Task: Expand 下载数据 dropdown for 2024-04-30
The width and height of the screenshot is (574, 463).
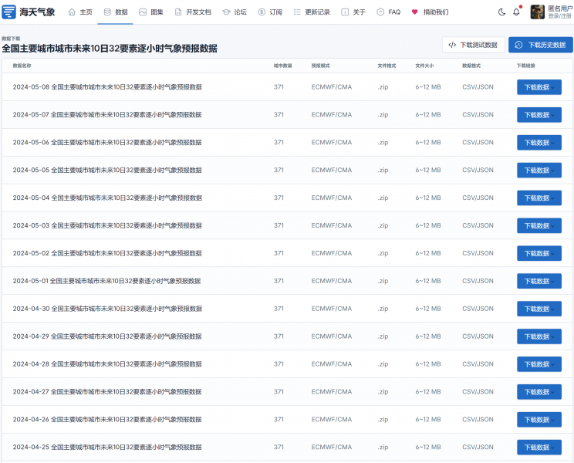Action: [539, 309]
